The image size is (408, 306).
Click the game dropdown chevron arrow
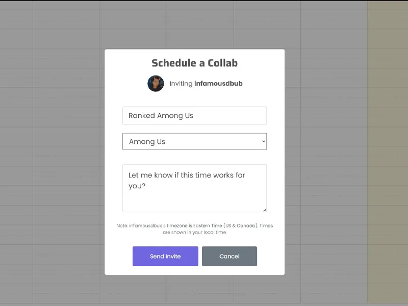click(x=263, y=141)
